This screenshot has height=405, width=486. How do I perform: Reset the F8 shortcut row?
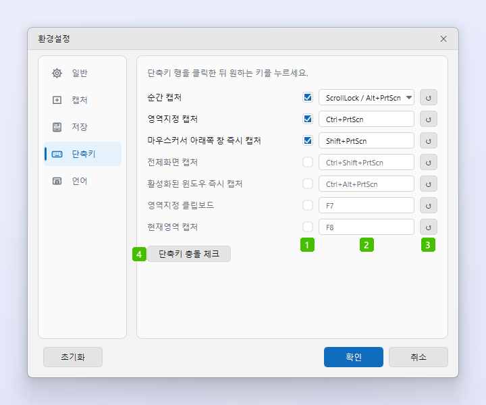[429, 227]
